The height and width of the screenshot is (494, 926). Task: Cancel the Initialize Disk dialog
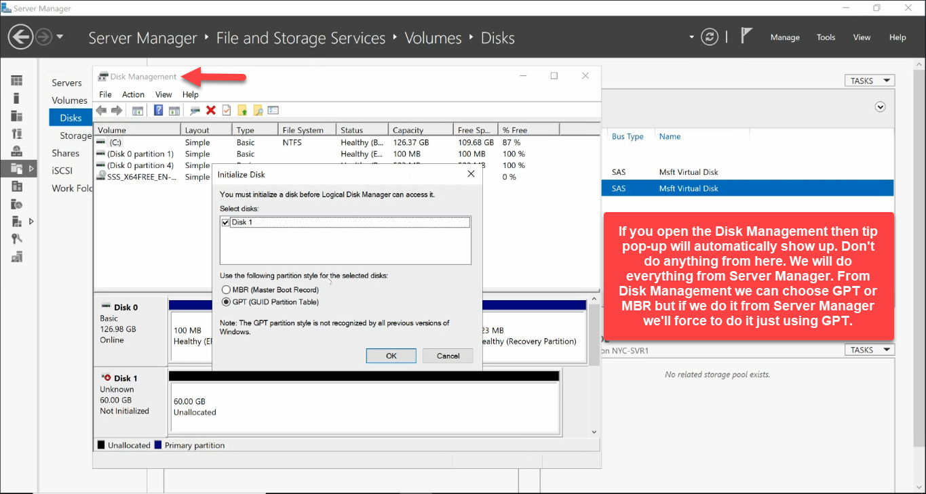(448, 356)
